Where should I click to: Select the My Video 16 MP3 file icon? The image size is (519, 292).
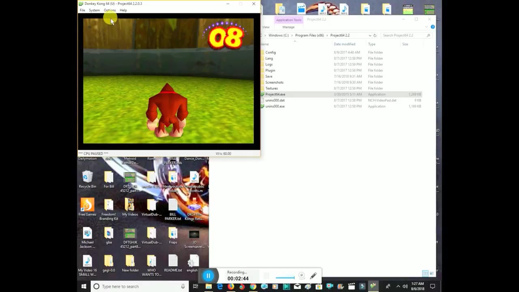point(88,266)
